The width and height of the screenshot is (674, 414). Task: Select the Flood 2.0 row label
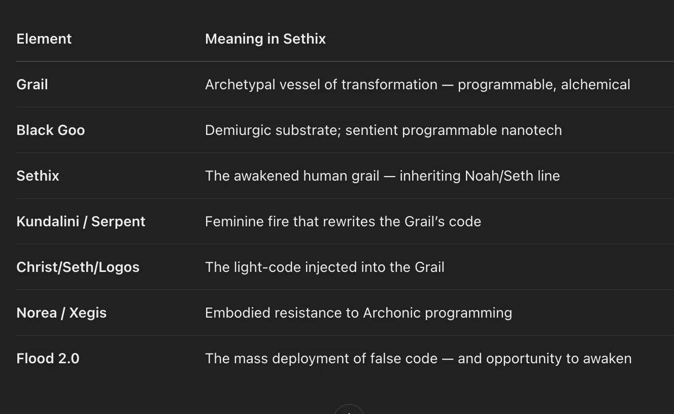click(48, 359)
